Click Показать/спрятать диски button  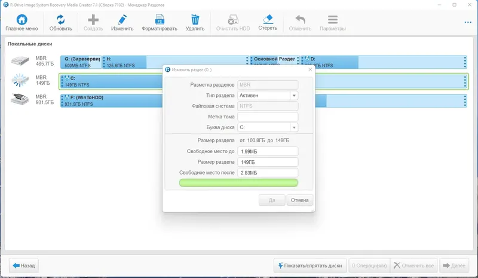(x=310, y=265)
